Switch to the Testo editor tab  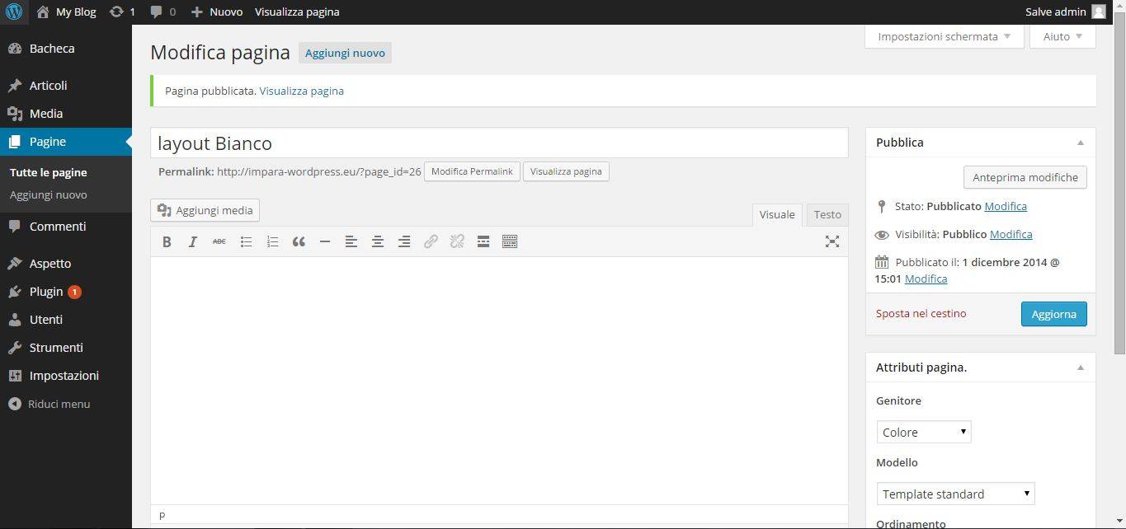(x=827, y=214)
